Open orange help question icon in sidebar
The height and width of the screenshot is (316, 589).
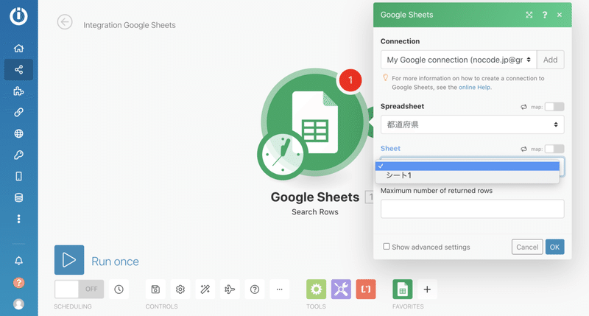18,283
